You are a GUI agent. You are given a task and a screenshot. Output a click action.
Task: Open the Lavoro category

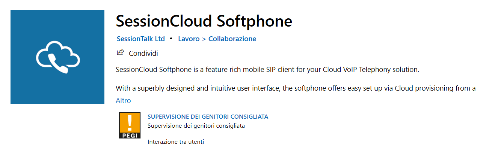(189, 39)
